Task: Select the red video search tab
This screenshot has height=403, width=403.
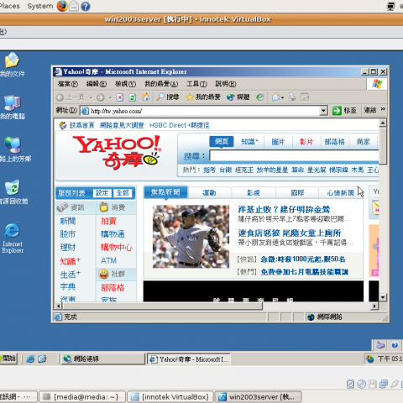Action: [306, 142]
